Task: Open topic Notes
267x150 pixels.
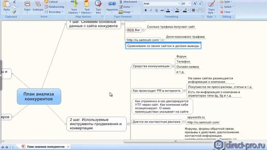Action: click(126, 7)
